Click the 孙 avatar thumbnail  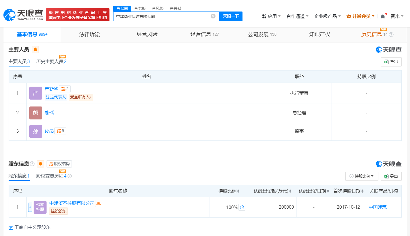point(36,131)
